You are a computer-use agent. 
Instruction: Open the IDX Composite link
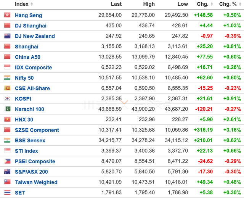pyautogui.click(x=33, y=68)
